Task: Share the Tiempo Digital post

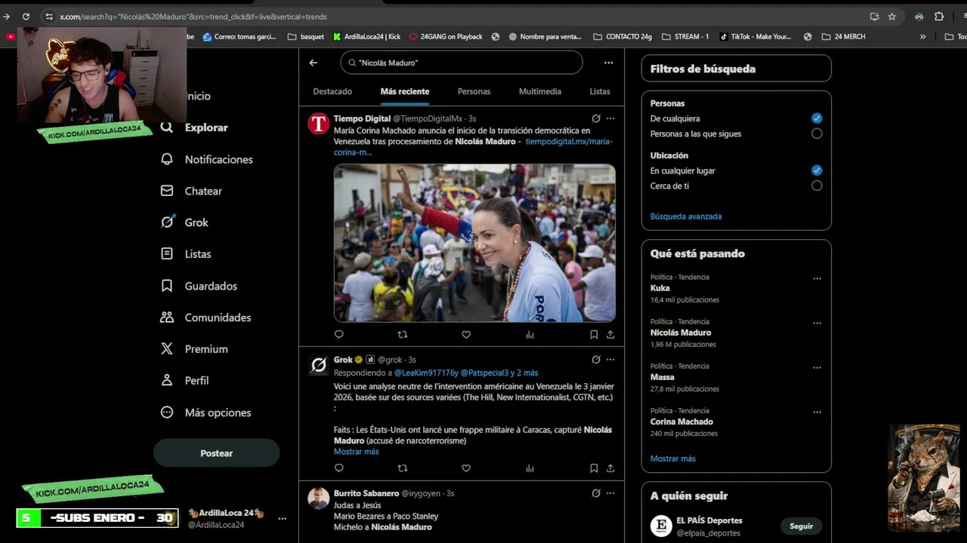Action: tap(610, 334)
